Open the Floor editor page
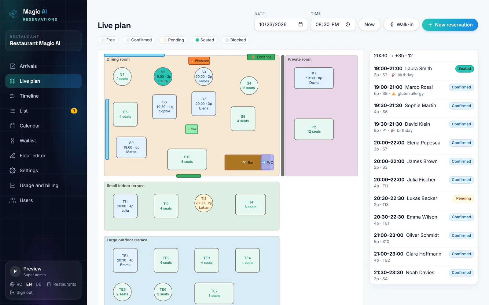The width and height of the screenshot is (489, 305). pos(43,156)
